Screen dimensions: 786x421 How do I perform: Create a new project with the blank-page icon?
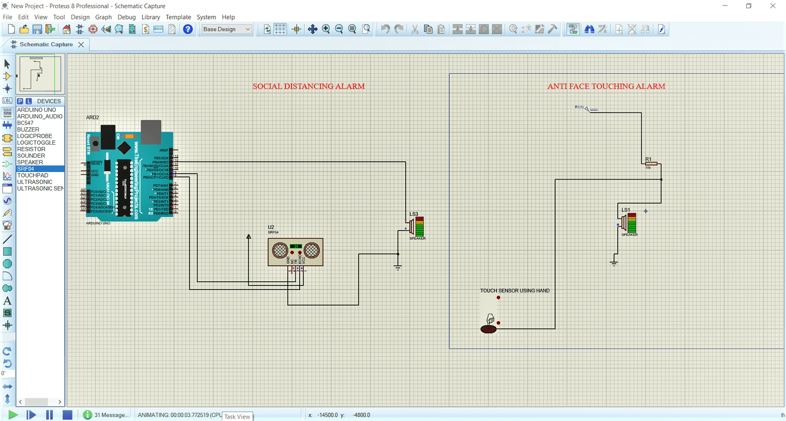[x=11, y=29]
